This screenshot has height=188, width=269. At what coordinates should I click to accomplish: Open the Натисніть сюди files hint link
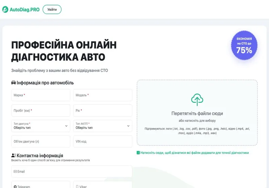tap(195, 153)
